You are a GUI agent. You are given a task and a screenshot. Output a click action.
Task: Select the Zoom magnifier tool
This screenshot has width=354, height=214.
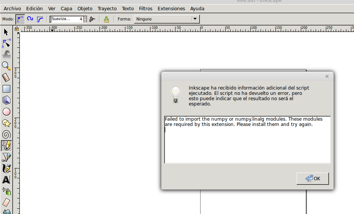[6, 66]
